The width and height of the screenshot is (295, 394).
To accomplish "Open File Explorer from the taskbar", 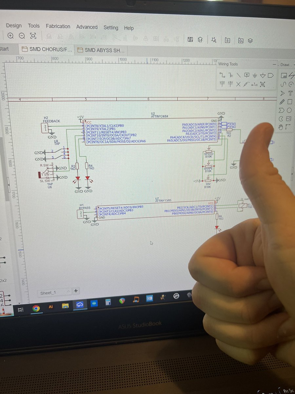I will (x=66, y=306).
